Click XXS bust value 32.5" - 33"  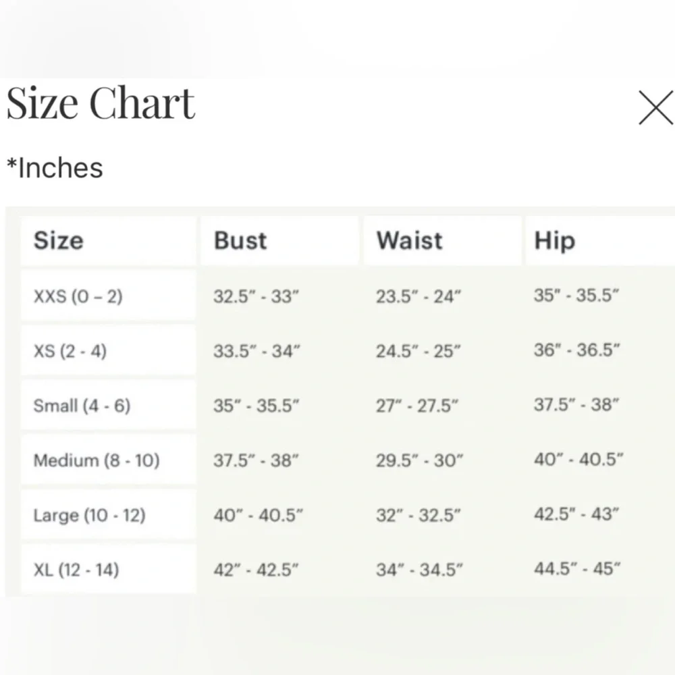tap(256, 296)
